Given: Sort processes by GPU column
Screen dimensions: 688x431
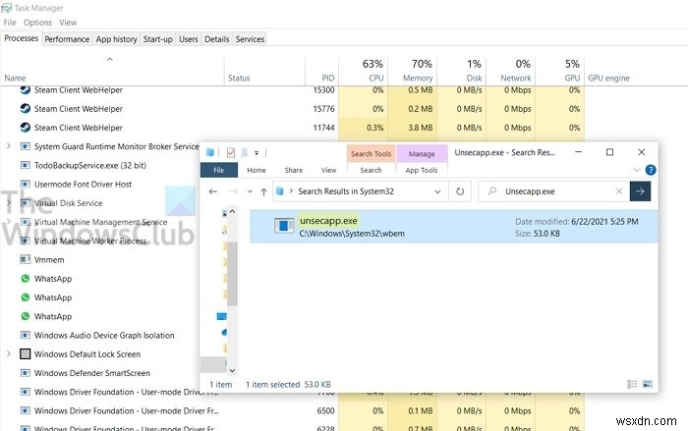Looking at the screenshot, I should pos(572,78).
